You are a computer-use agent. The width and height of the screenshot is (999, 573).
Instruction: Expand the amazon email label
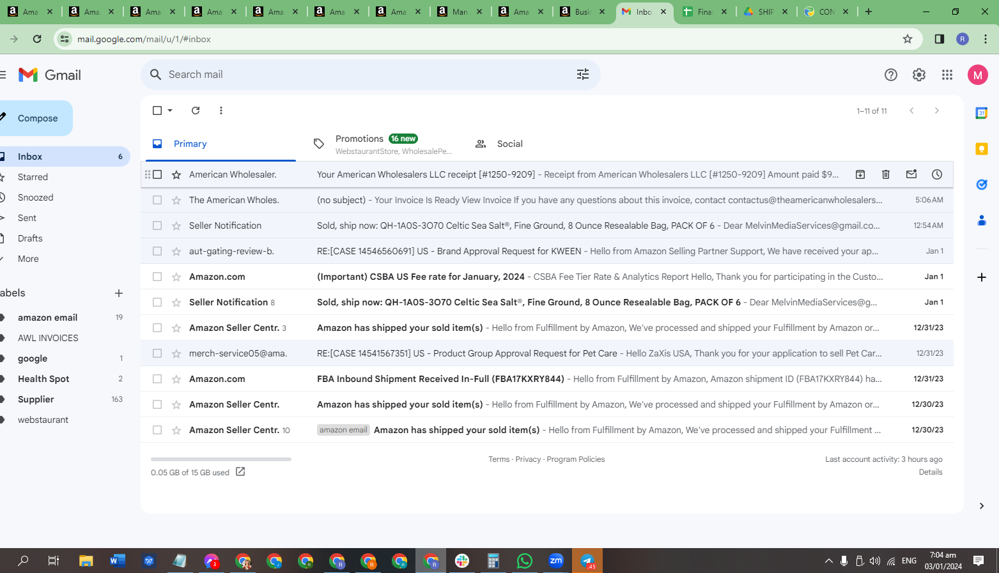(2, 317)
